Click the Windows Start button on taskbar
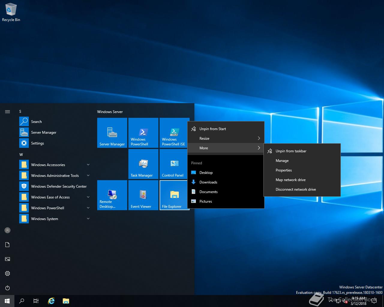Viewport: 384px width, 307px height. 7,301
